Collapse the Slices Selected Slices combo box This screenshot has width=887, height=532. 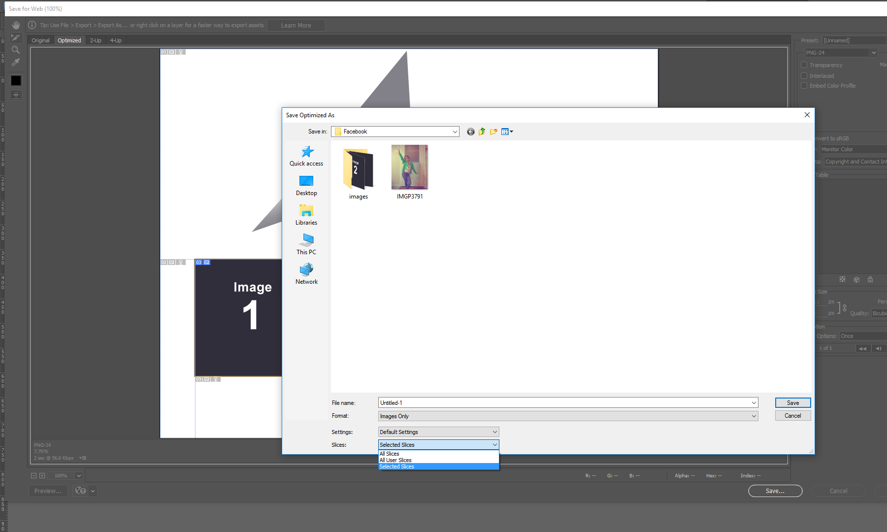(x=438, y=445)
